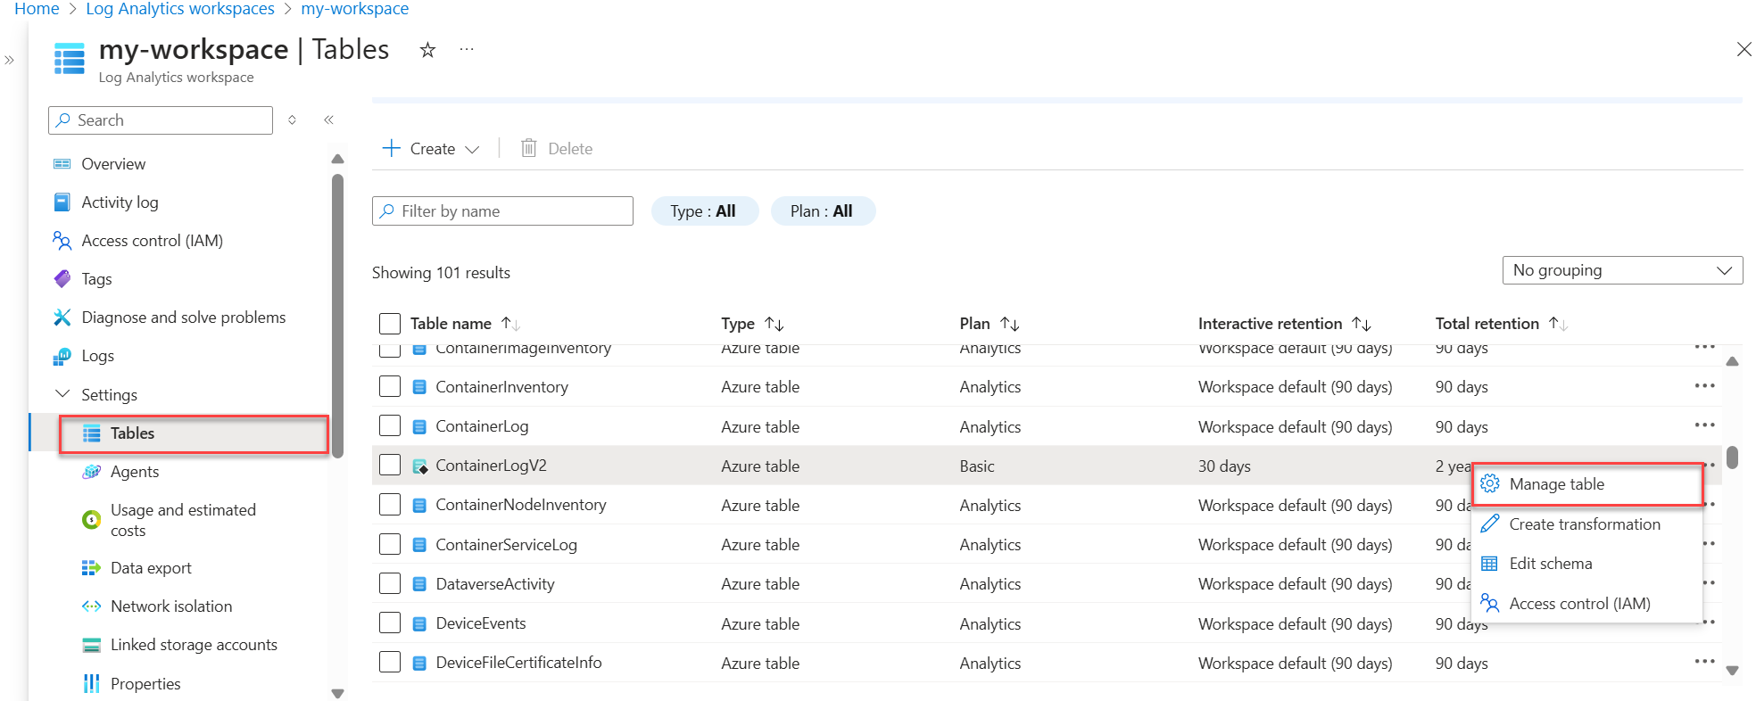This screenshot has height=701, width=1756.
Task: Open more options for ContainerInventory row
Action: [1704, 386]
